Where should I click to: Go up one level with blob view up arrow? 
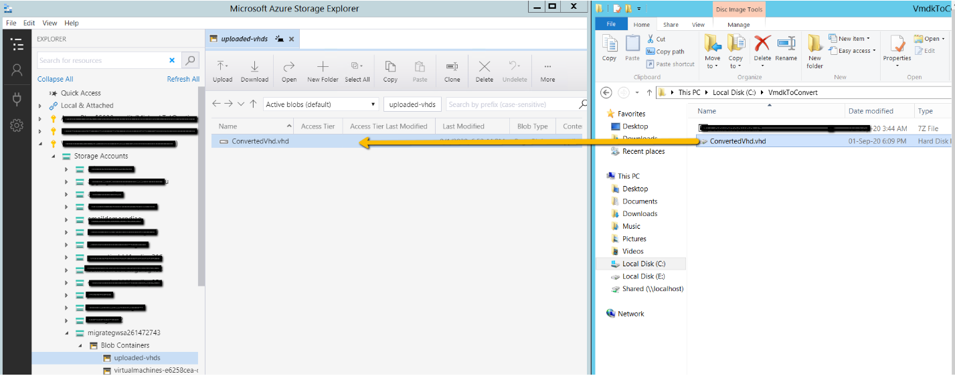(253, 104)
